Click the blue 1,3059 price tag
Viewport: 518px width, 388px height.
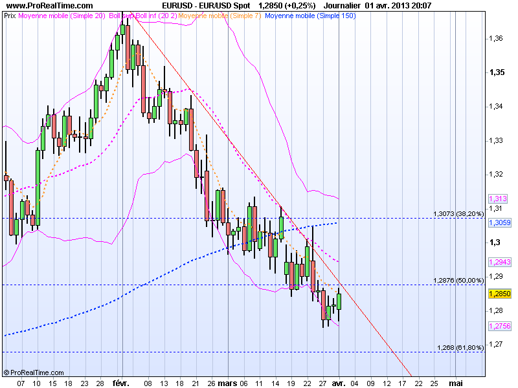pos(500,222)
